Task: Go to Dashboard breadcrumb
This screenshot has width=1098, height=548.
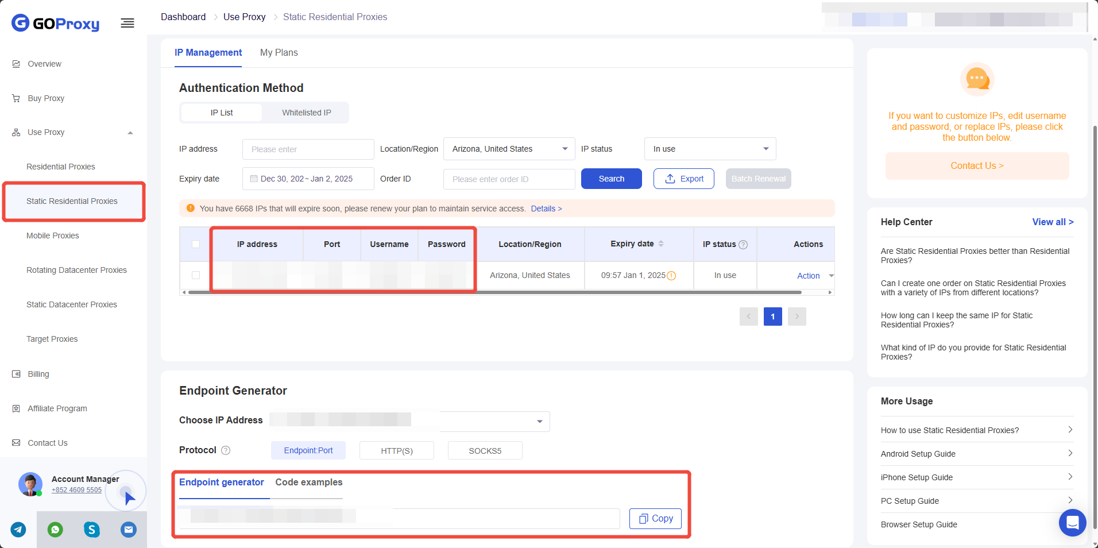Action: click(x=183, y=17)
